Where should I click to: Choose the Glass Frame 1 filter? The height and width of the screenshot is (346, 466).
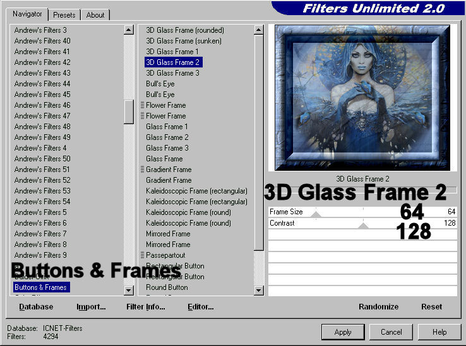(167, 127)
